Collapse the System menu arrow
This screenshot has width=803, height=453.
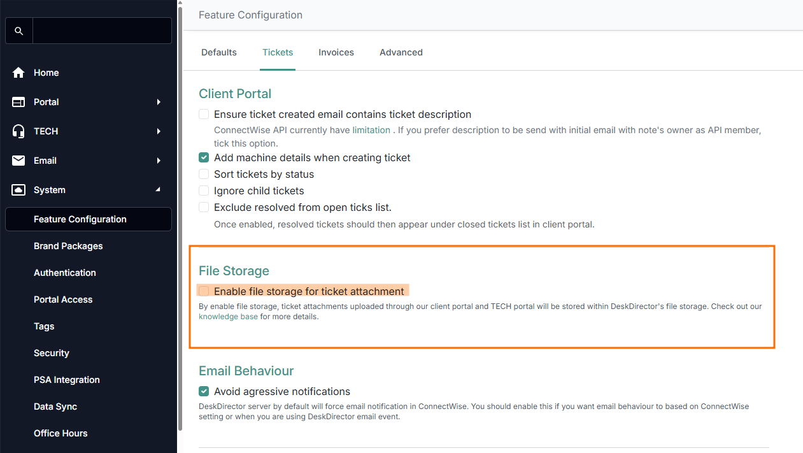pos(159,190)
